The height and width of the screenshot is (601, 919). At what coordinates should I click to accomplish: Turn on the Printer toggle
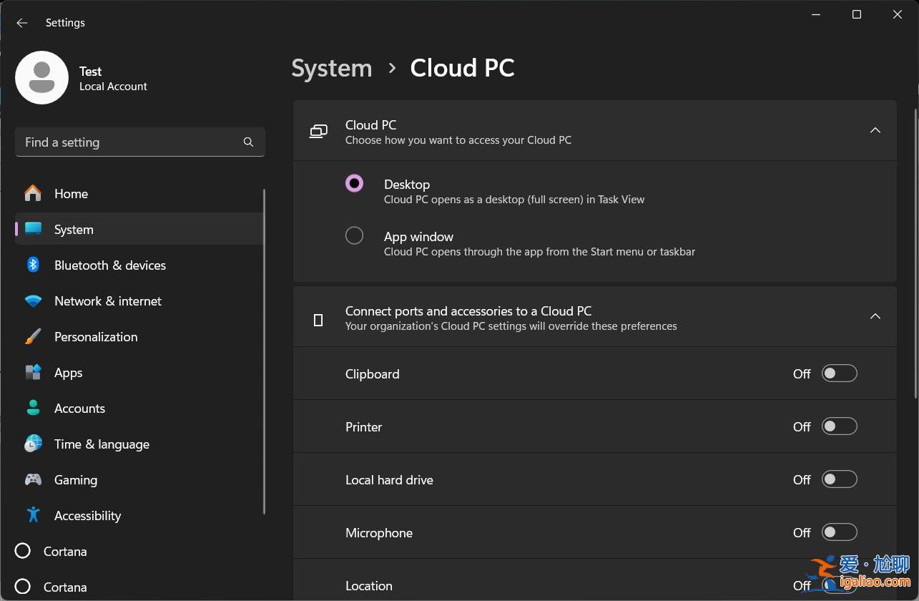point(839,426)
